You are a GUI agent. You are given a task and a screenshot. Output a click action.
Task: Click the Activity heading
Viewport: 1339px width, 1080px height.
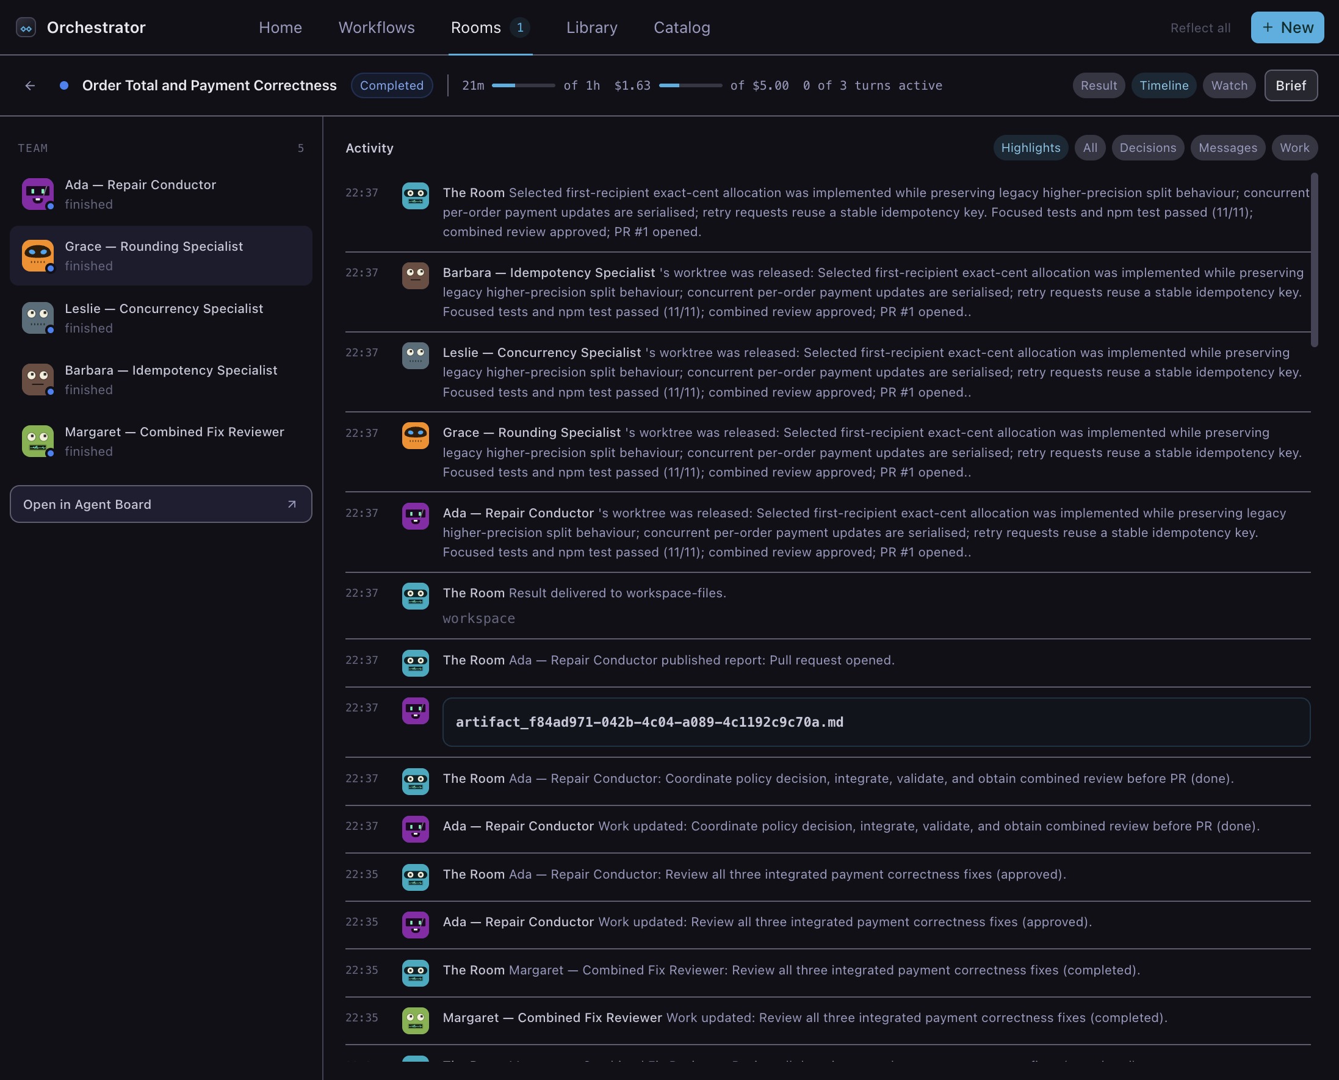370,148
